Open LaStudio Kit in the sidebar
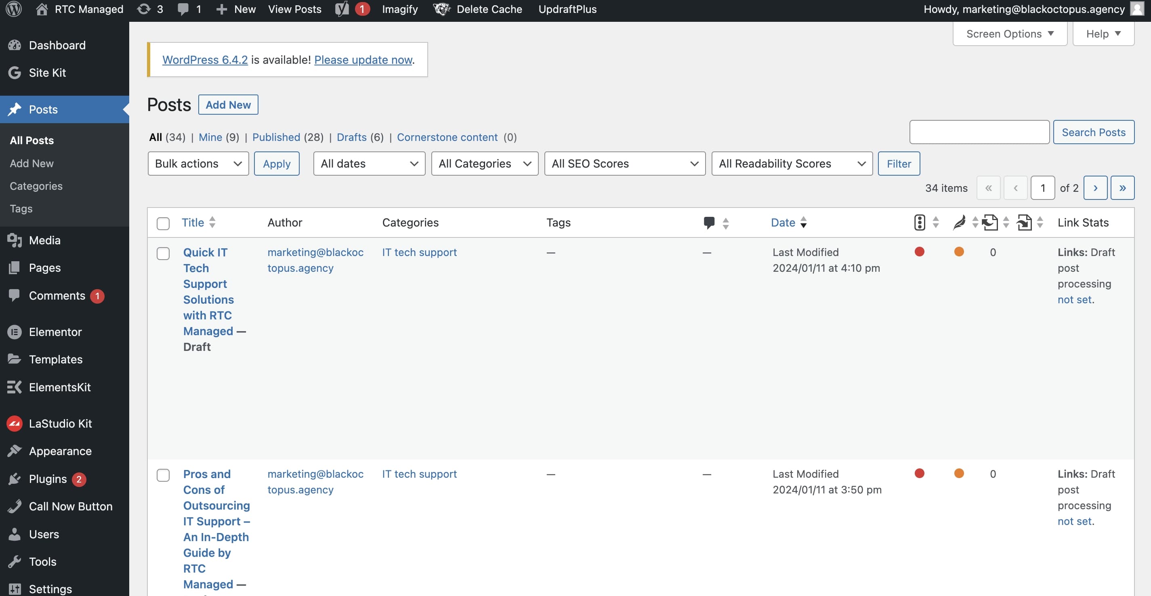Screen dimensions: 1151x596 pyautogui.click(x=60, y=424)
